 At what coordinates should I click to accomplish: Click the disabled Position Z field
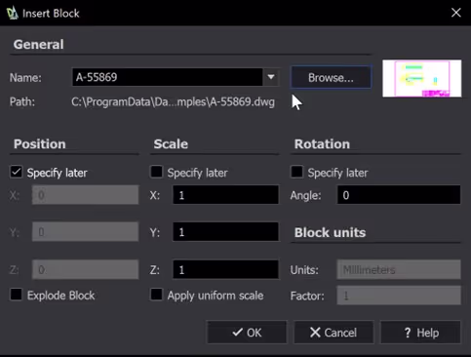[85, 269]
